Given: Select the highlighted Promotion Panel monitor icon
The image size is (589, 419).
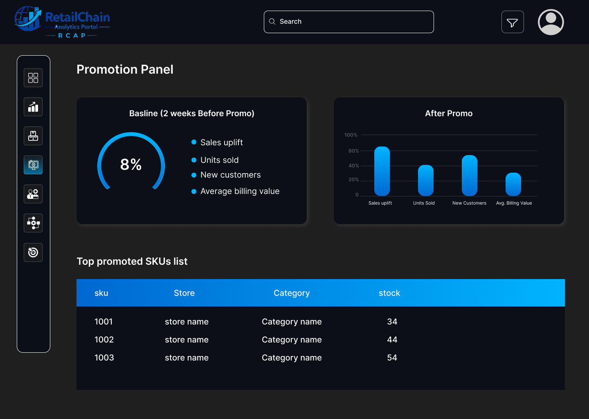Looking at the screenshot, I should (33, 165).
